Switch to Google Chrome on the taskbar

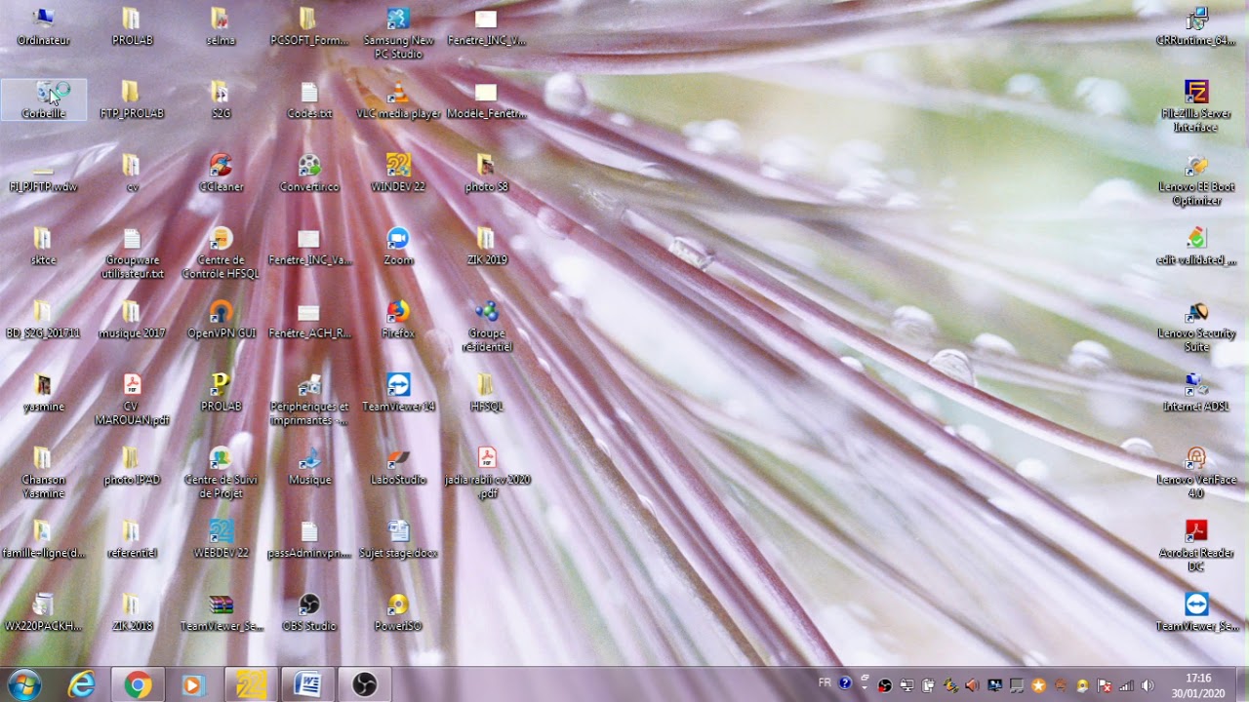pos(138,685)
